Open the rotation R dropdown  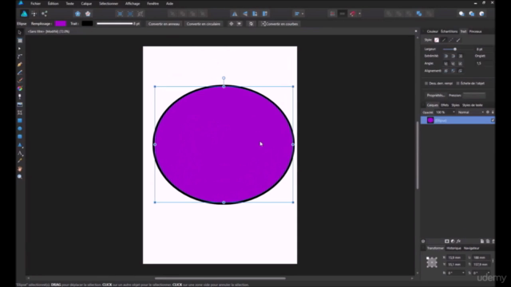click(x=463, y=273)
